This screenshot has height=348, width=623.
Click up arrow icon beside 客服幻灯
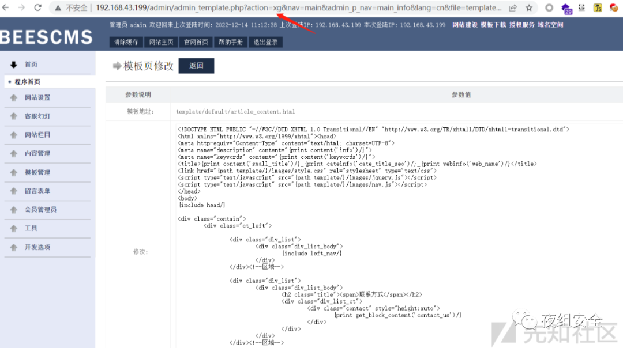14,116
